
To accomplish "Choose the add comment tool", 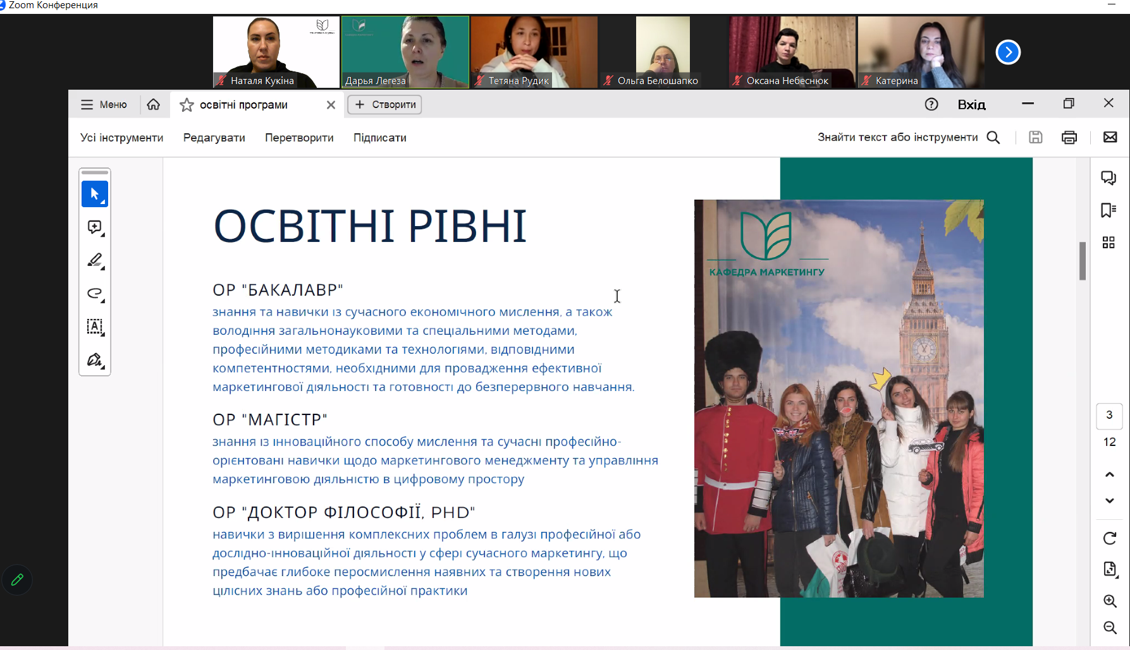I will 94,227.
